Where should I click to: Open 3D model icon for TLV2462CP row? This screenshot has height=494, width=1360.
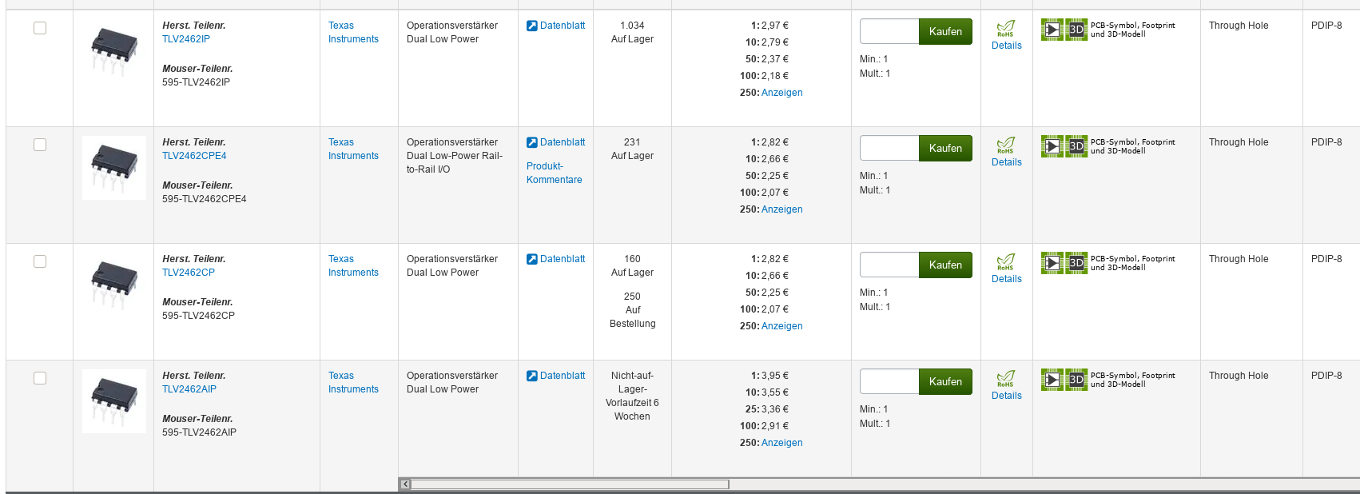tap(1076, 263)
